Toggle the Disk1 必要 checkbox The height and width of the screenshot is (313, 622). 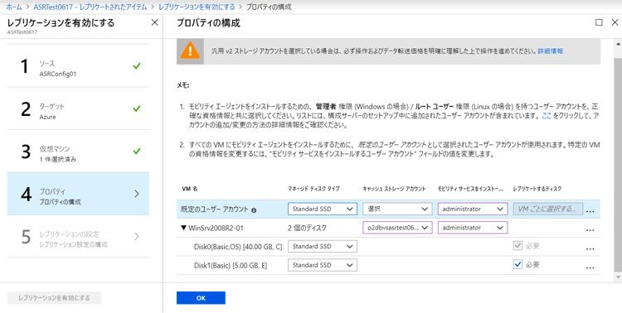(x=518, y=265)
